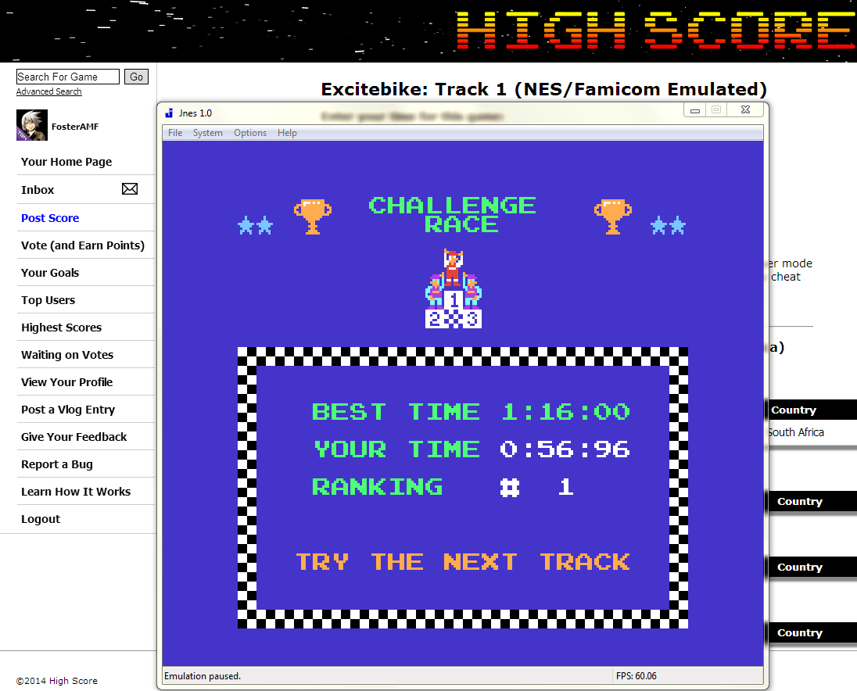Viewport: 857px width, 691px height.
Task: Open Vote (and Earn Points) link
Action: tap(83, 245)
